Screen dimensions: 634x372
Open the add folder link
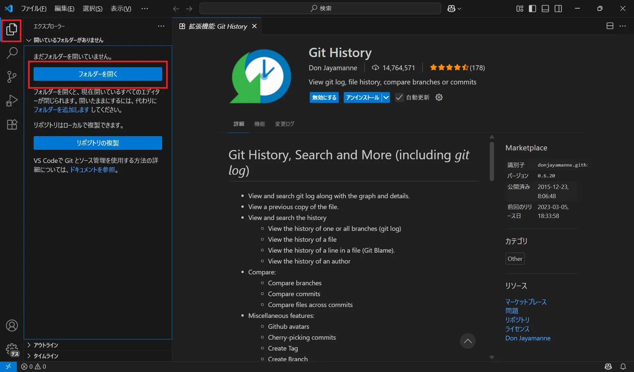click(61, 110)
